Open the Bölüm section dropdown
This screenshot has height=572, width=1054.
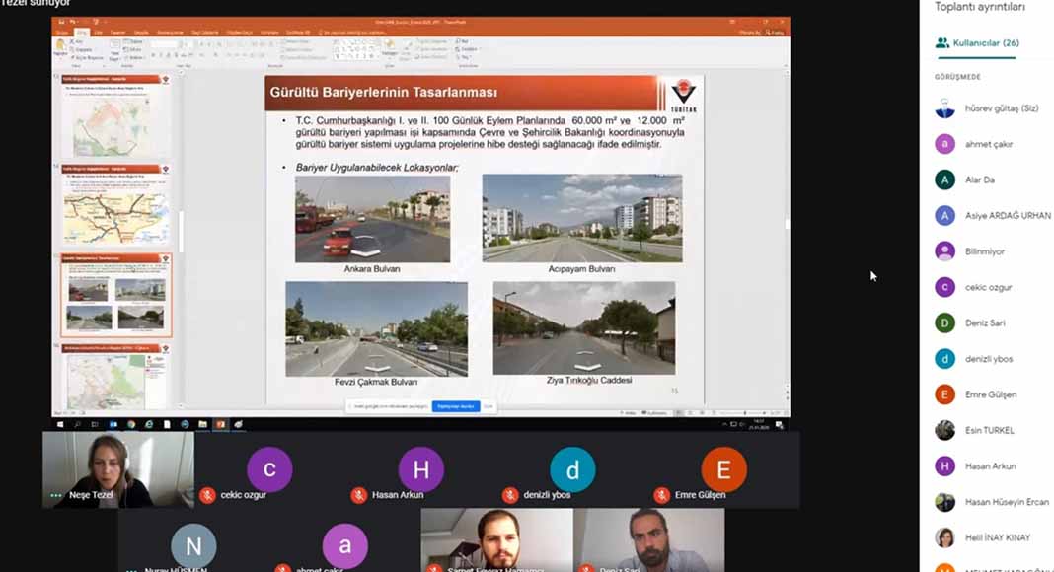point(134,58)
